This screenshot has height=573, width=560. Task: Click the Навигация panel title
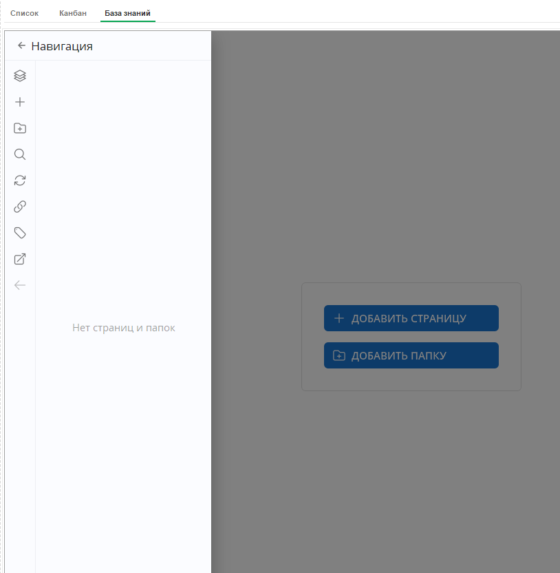(x=62, y=46)
